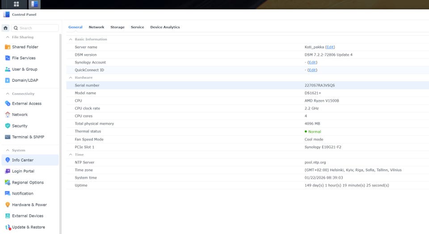429x234 pixels.
Task: Edit the Synology Account
Action: pyautogui.click(x=312, y=63)
